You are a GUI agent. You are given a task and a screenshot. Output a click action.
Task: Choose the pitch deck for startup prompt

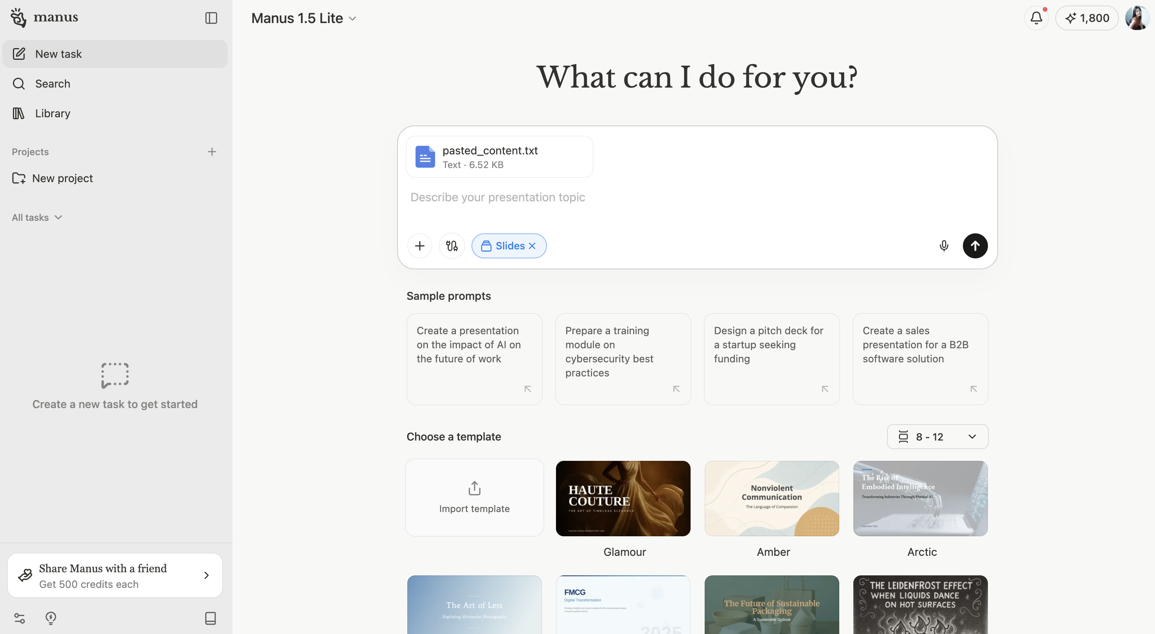point(772,359)
